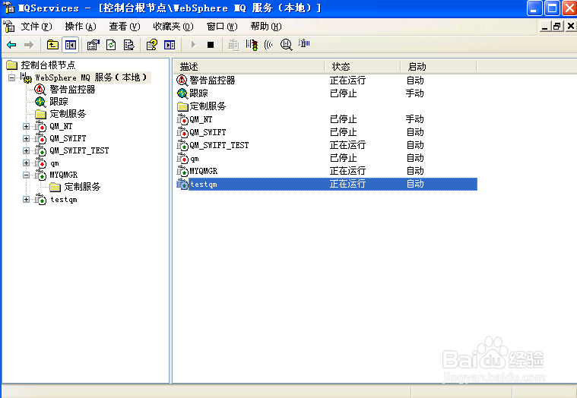
Task: Sort by the 启动 column header
Action: (439, 67)
